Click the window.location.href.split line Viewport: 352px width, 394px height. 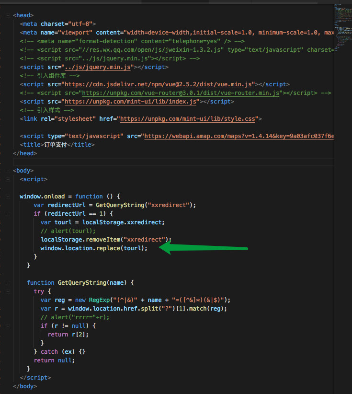pos(134,309)
